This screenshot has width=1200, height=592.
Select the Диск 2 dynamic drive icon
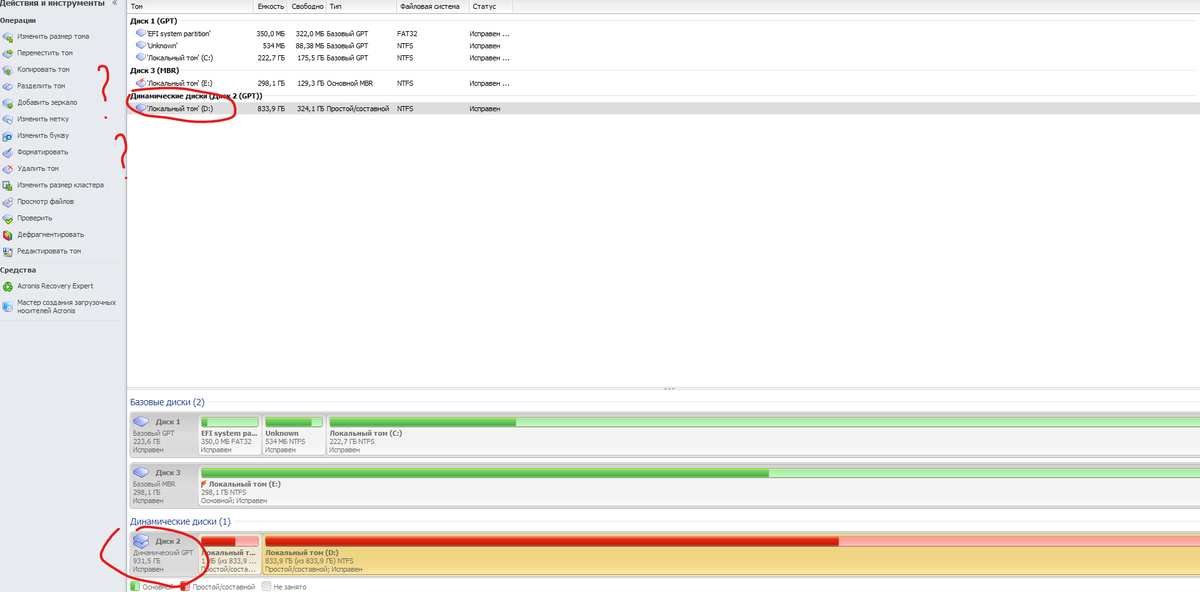tap(141, 541)
